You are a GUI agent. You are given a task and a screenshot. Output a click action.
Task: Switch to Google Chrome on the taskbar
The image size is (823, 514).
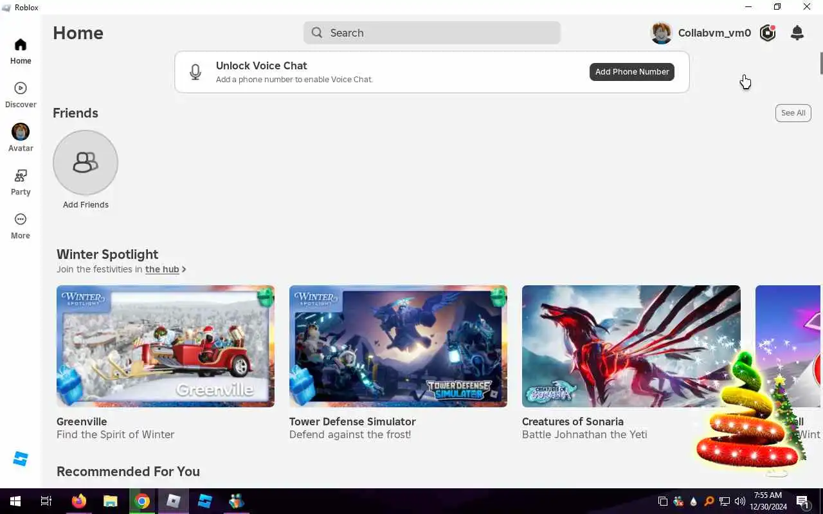pyautogui.click(x=142, y=501)
